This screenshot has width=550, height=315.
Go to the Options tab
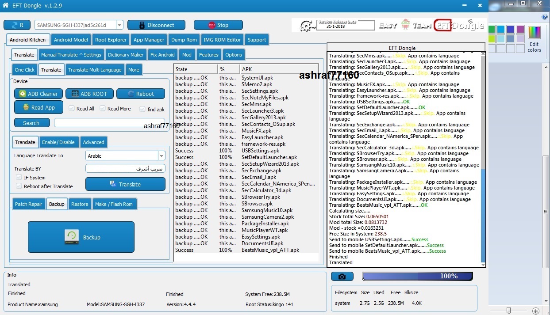pyautogui.click(x=234, y=55)
